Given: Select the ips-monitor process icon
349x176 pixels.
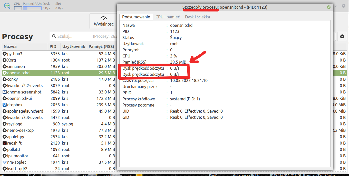Looking at the screenshot, I should tap(5, 156).
